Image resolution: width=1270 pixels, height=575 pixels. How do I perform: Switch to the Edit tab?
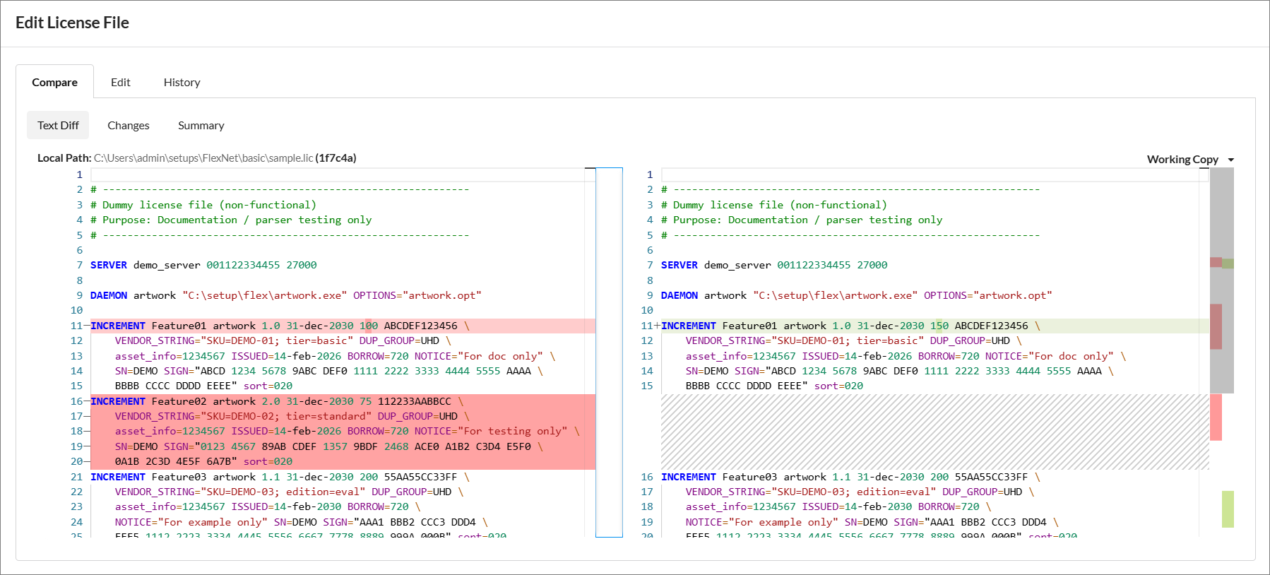tap(121, 82)
